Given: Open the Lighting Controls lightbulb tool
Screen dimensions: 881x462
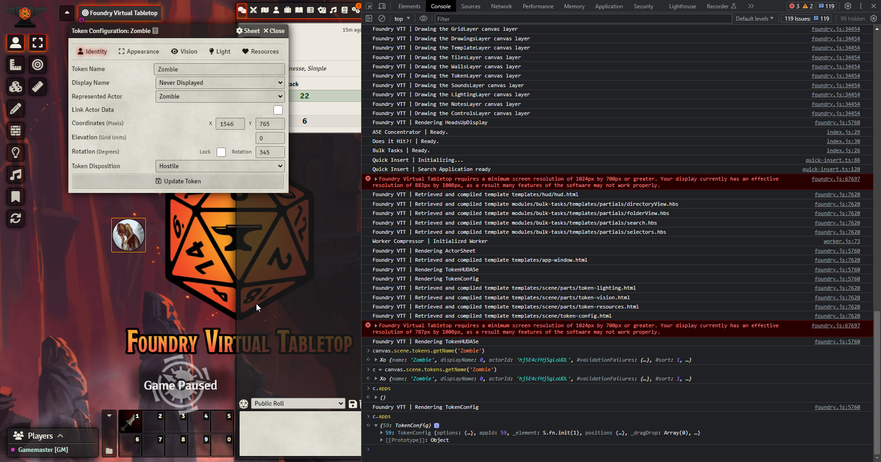Looking at the screenshot, I should click(16, 153).
